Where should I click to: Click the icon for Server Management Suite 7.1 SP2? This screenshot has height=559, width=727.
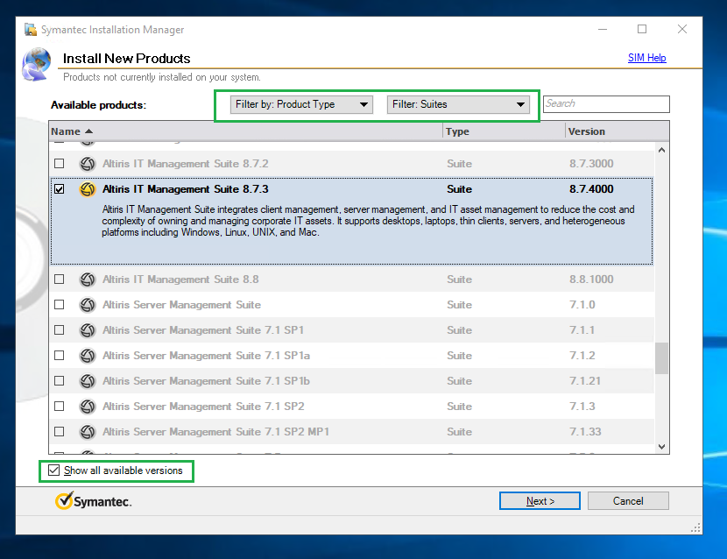click(88, 407)
